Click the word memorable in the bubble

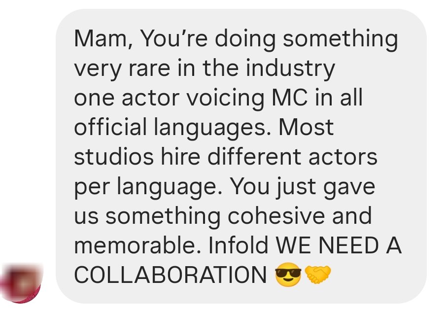[x=138, y=245]
